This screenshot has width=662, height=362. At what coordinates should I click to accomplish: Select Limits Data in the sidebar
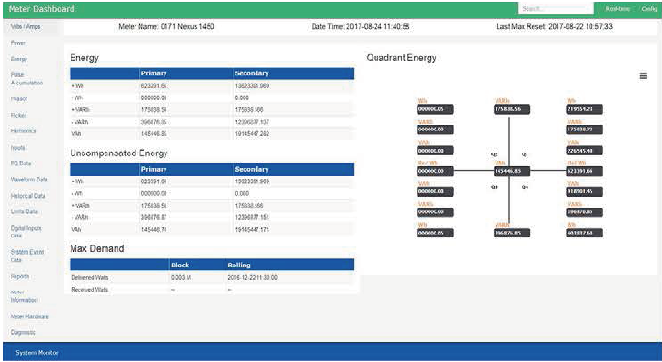pos(24,211)
